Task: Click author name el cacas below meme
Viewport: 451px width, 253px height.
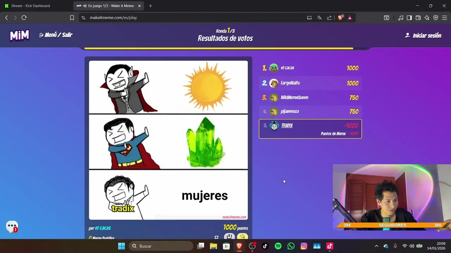Action: coord(103,228)
